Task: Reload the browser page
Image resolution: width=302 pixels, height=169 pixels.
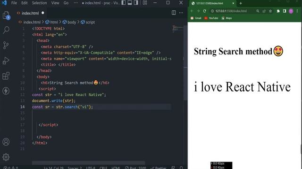Action: (x=204, y=11)
